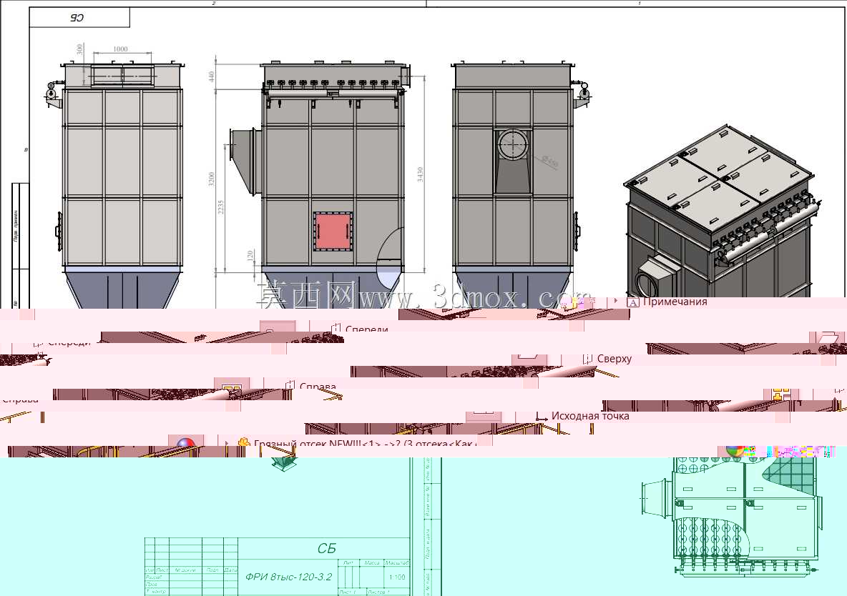Select the Грязный отсек NEW!!!<1> component row

365,444
